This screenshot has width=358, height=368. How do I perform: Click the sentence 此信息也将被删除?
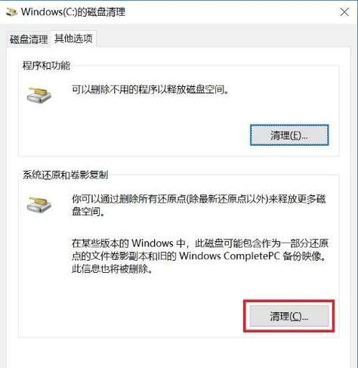point(113,269)
